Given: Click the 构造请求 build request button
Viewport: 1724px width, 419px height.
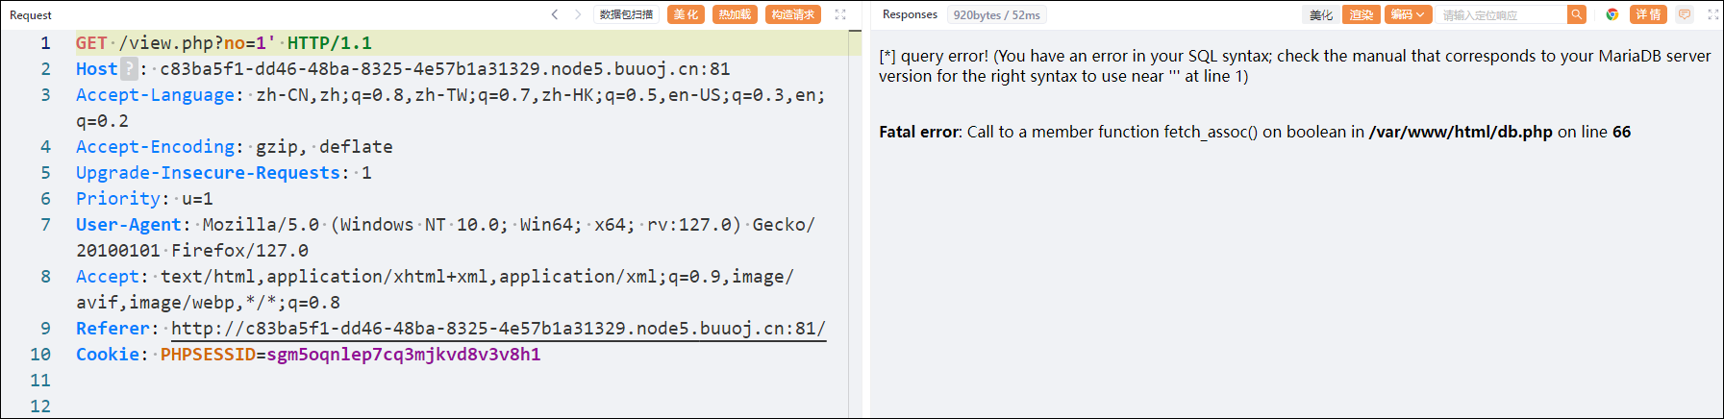Looking at the screenshot, I should pos(793,14).
